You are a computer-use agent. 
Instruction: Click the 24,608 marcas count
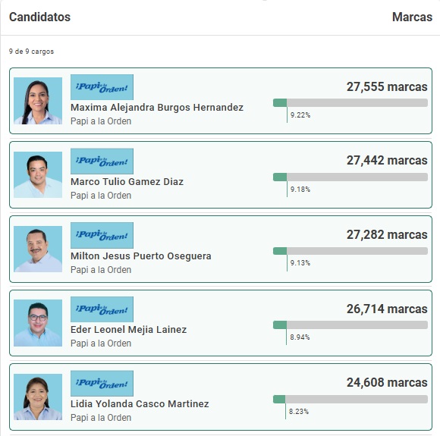click(x=387, y=382)
